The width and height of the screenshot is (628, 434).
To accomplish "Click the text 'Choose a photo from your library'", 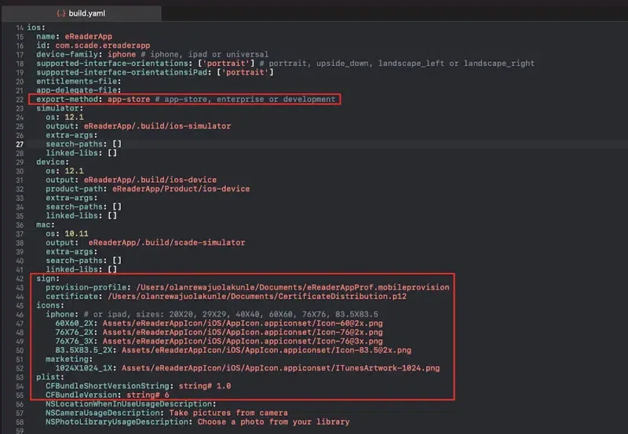I will (273, 422).
